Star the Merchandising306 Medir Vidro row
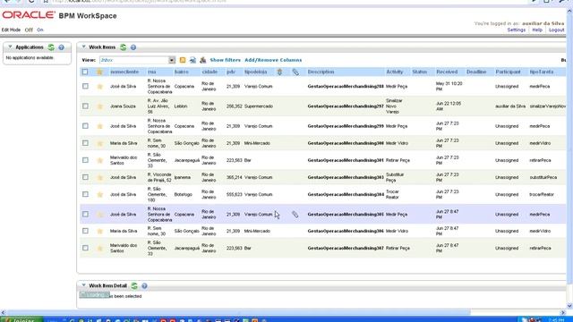Screen dimensions: 573x322 (99, 231)
